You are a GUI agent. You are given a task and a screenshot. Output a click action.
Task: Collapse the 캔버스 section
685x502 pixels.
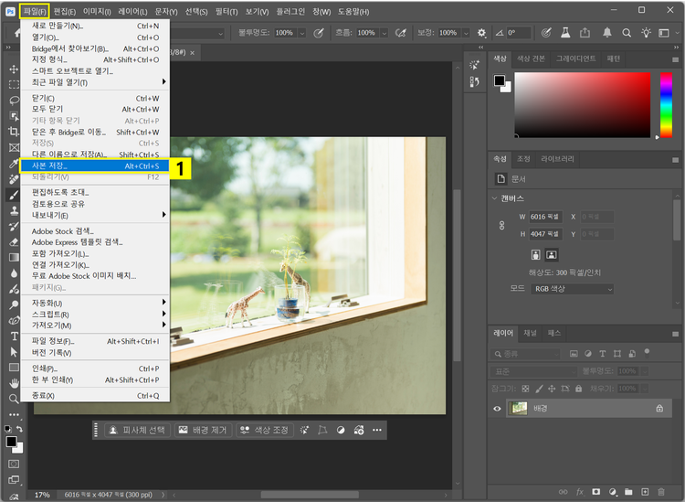[494, 198]
